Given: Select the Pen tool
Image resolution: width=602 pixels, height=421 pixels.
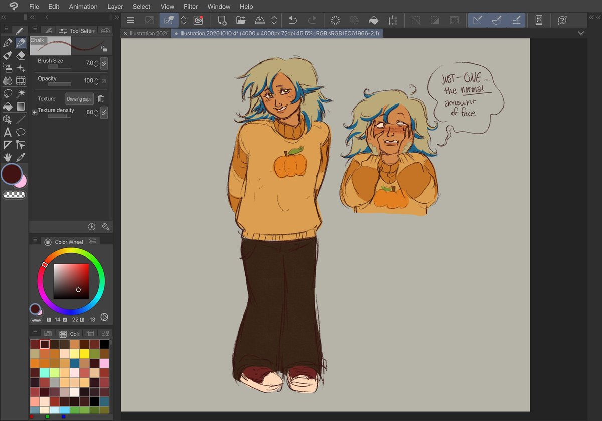Looking at the screenshot, I should click(x=8, y=43).
